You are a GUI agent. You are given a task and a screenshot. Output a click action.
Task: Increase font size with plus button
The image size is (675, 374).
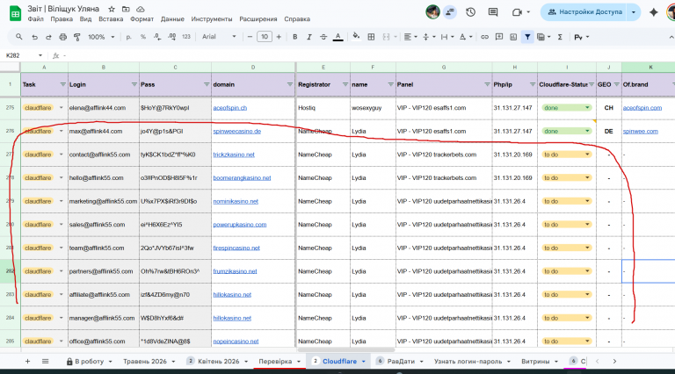tap(279, 37)
